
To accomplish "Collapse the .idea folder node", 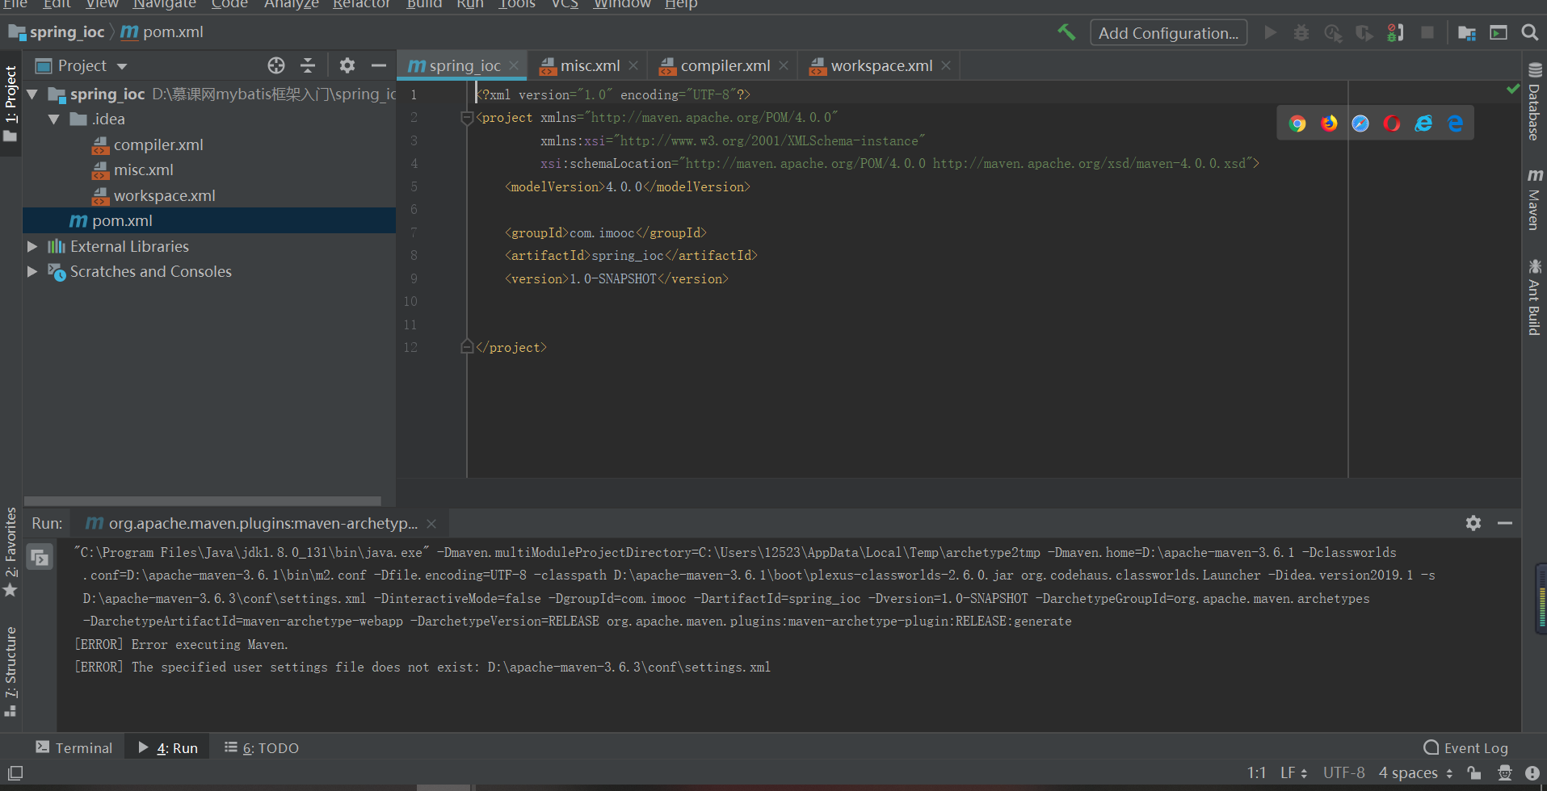I will pos(54,119).
